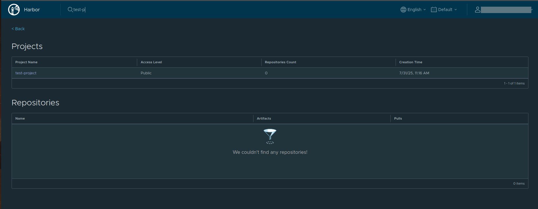Go back using the Back link
The width and height of the screenshot is (538, 209).
tap(18, 29)
